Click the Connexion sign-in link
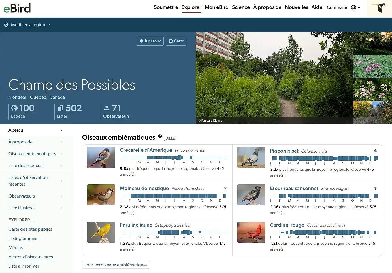 click(338, 7)
